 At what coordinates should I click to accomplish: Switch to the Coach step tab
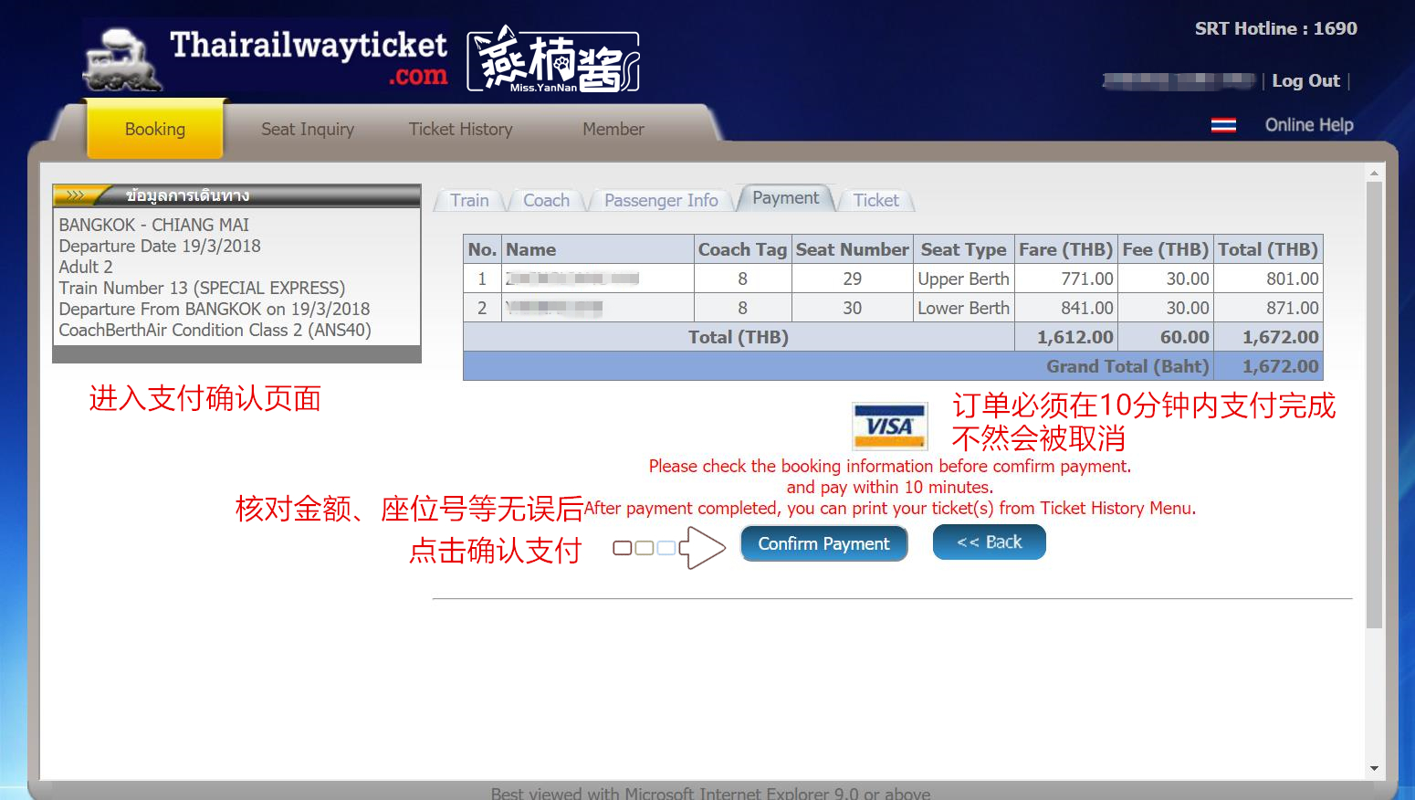tap(546, 200)
